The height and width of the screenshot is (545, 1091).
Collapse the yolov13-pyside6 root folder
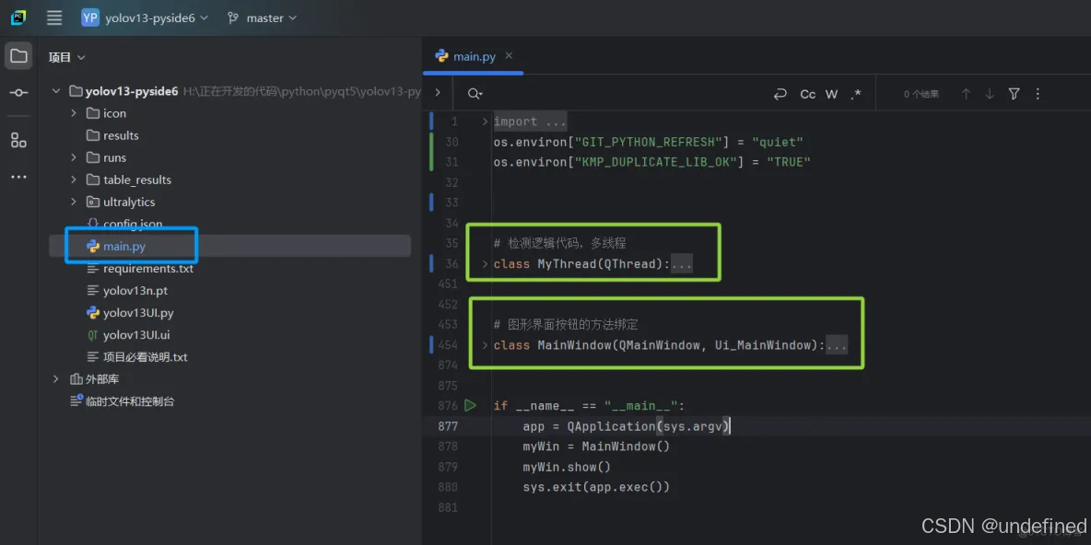point(57,91)
